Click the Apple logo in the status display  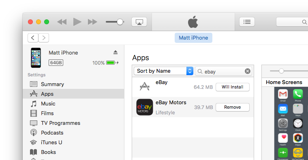193,22
